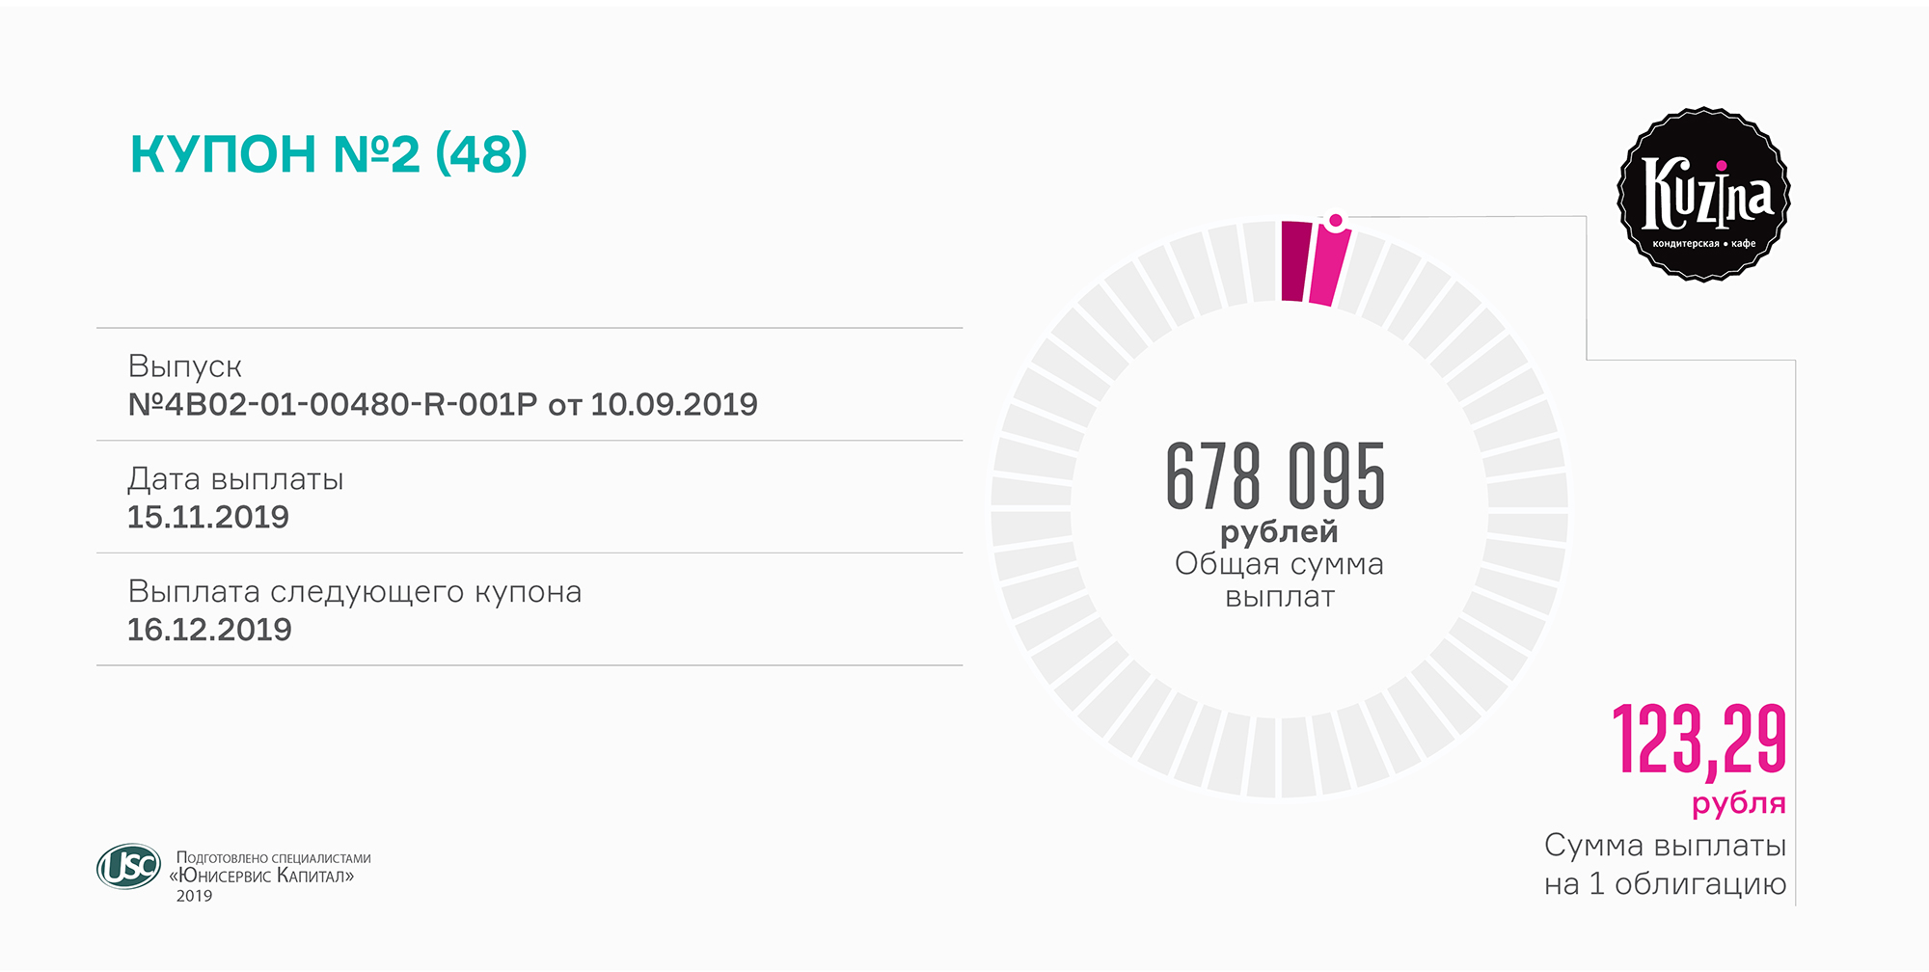Click the pink 123,29 value

pos(1698,741)
